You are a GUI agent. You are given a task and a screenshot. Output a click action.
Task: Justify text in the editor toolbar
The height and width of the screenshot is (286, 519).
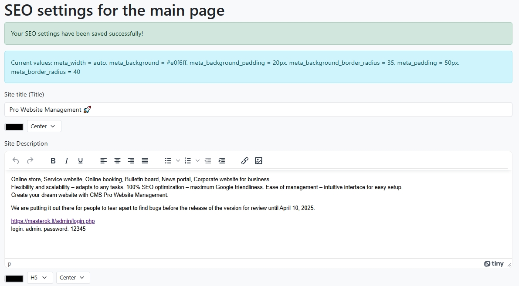click(145, 161)
